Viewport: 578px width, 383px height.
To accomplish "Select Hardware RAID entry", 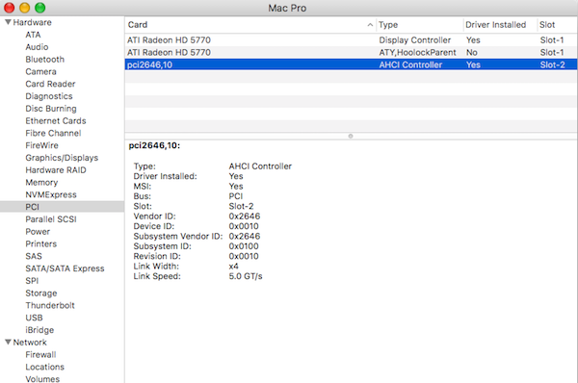I will tap(56, 170).
